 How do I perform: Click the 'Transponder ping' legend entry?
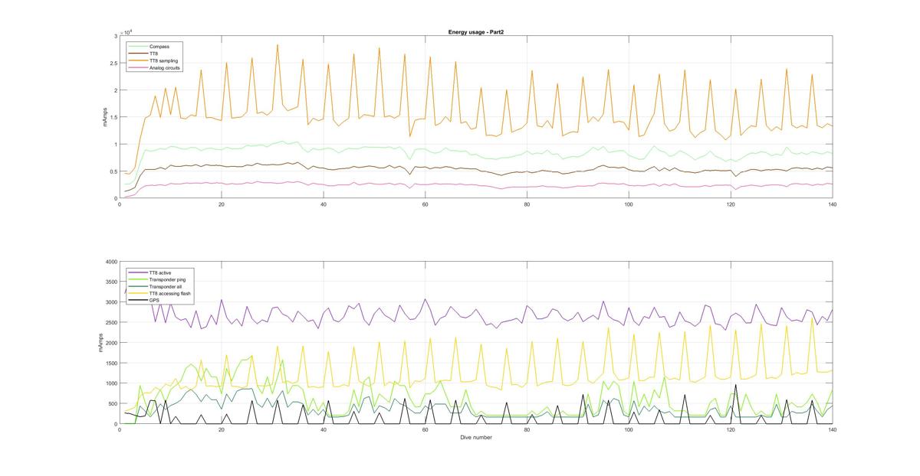tap(167, 279)
